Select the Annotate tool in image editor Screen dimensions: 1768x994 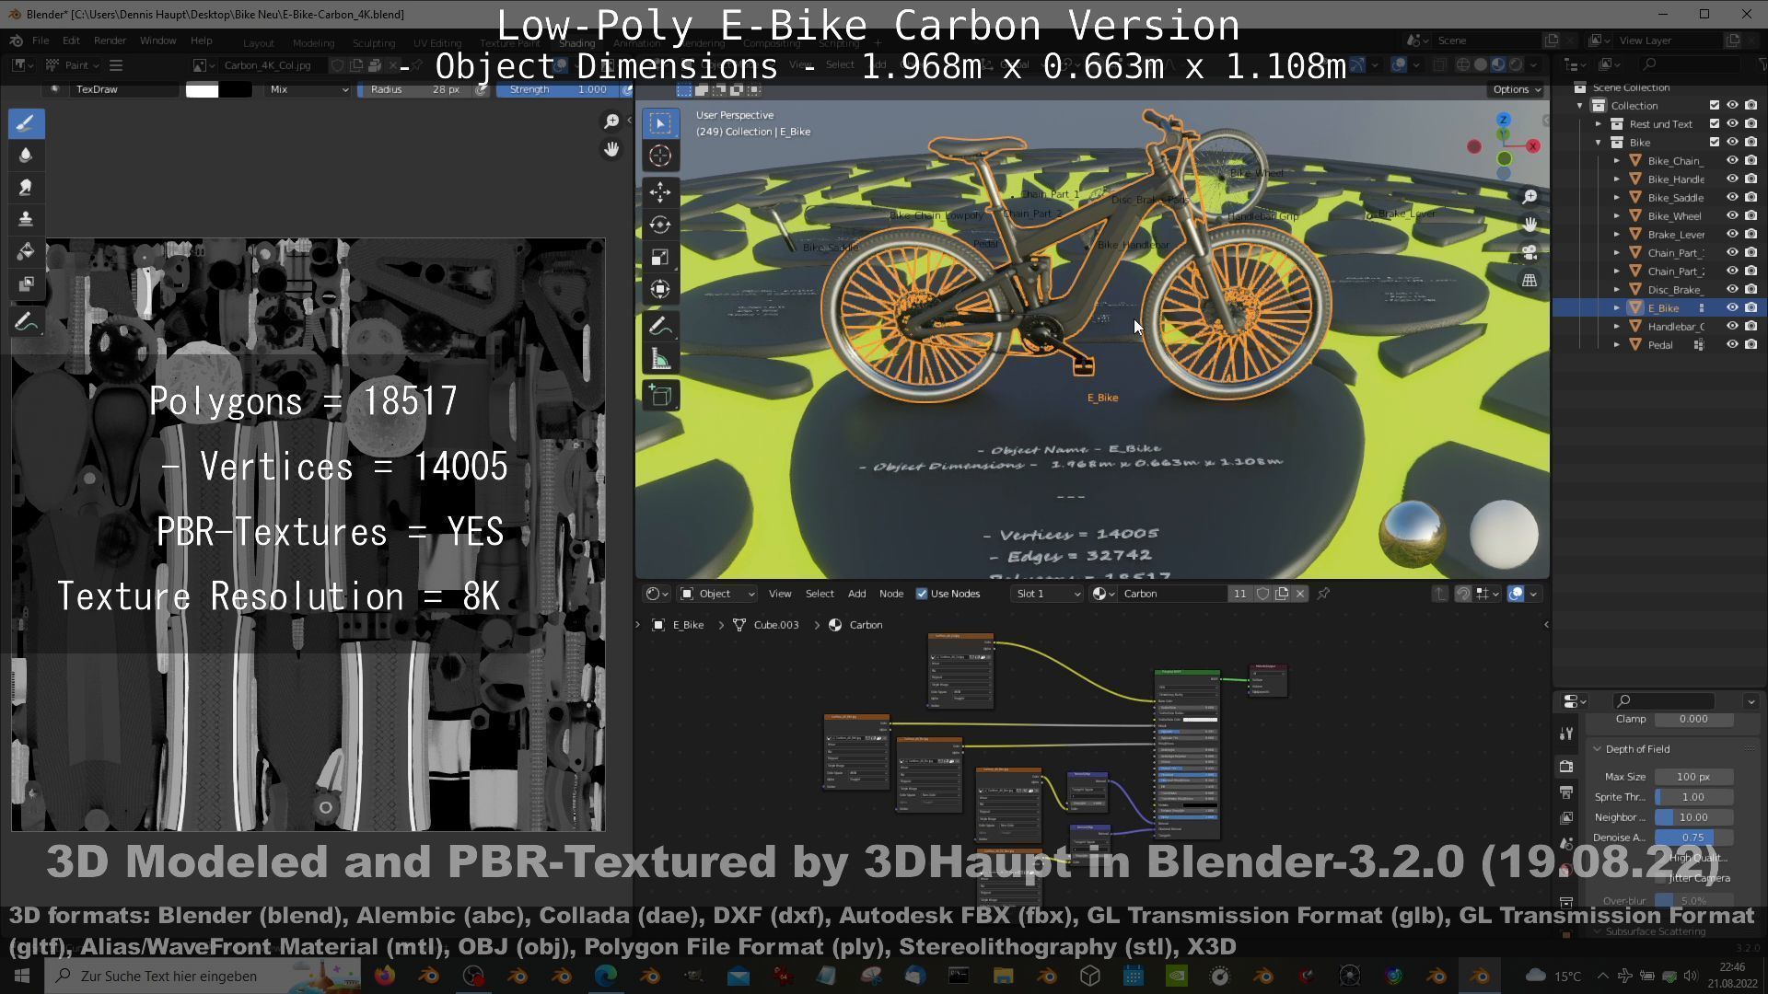pyautogui.click(x=26, y=322)
